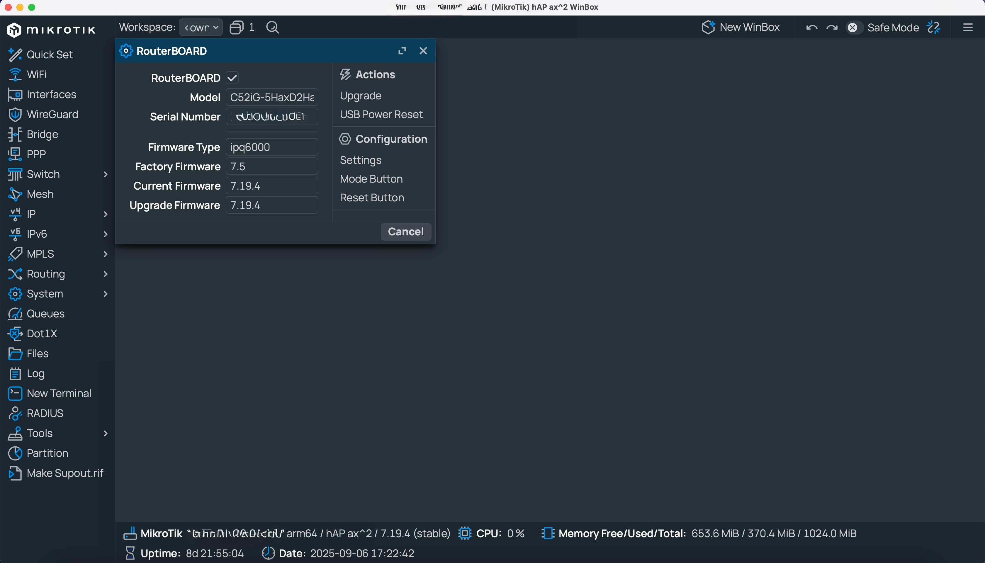Screen dimensions: 985x563
Task: Toggle the RouterBOARD checkbox
Action: (232, 78)
